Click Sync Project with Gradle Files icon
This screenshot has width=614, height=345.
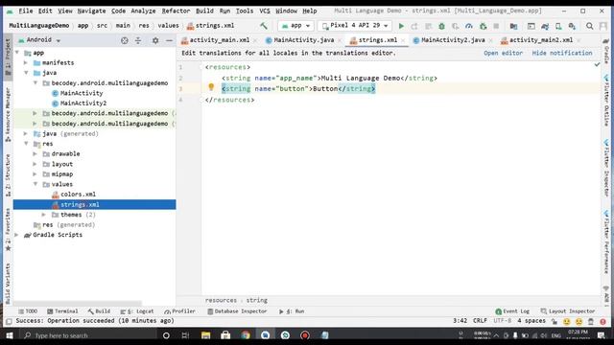pos(545,26)
